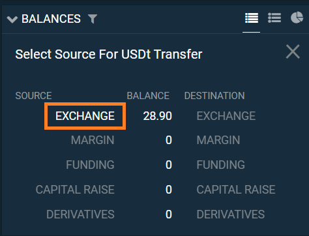Click the Derivatives balance value 0

pyautogui.click(x=169, y=214)
